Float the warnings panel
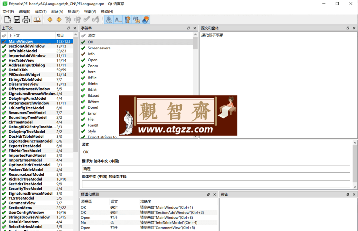 click(348, 194)
